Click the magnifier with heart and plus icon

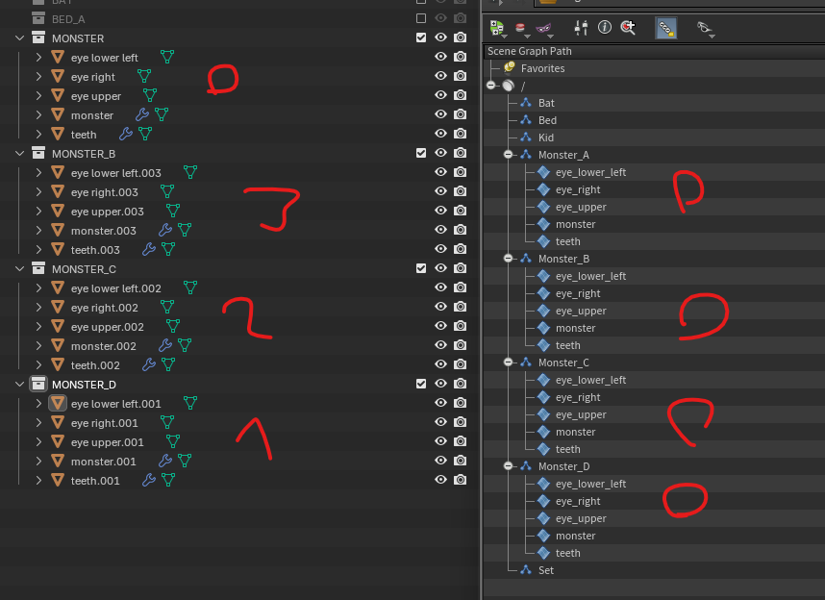pyautogui.click(x=628, y=27)
